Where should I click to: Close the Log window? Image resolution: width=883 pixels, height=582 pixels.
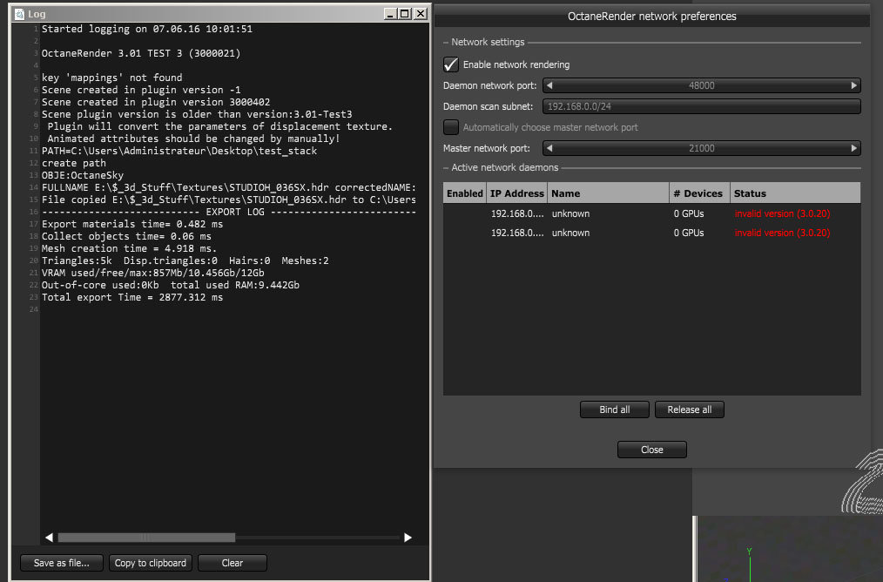[x=420, y=14]
